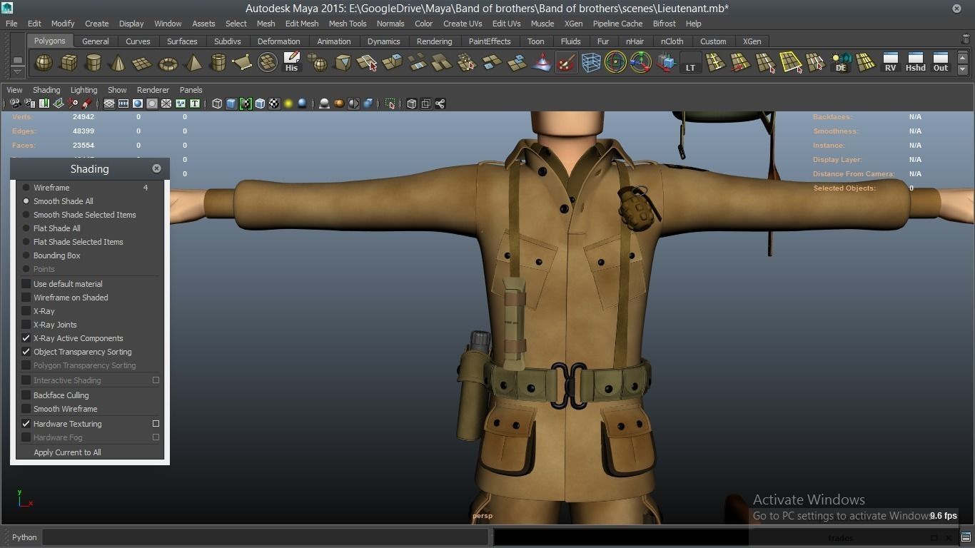The height and width of the screenshot is (548, 975).
Task: Enable Backface Culling checkbox
Action: tap(26, 395)
